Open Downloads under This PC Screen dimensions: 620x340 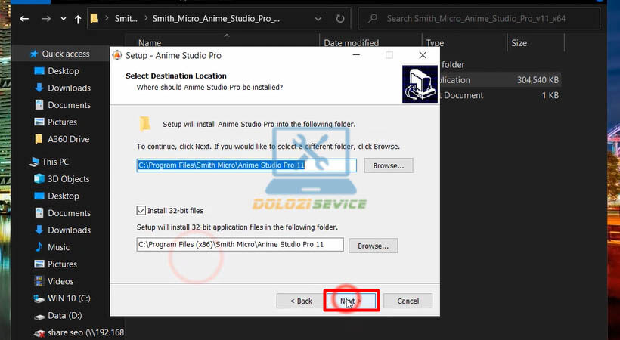tap(70, 230)
